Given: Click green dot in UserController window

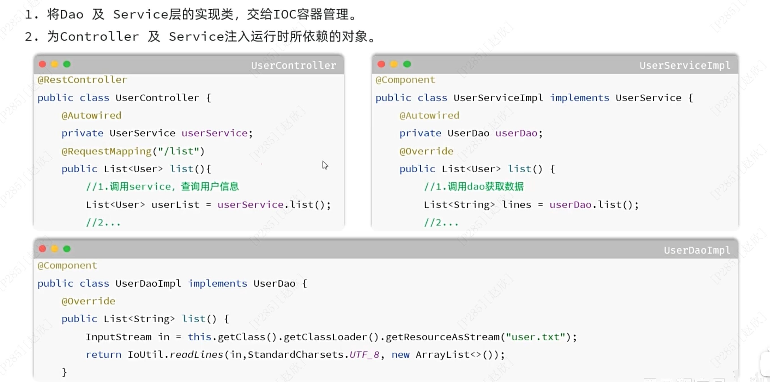Looking at the screenshot, I should [67, 64].
